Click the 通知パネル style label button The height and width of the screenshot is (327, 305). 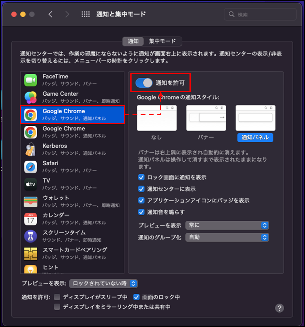coord(255,138)
